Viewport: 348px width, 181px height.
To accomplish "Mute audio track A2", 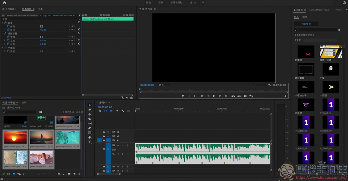I will point(118,167).
